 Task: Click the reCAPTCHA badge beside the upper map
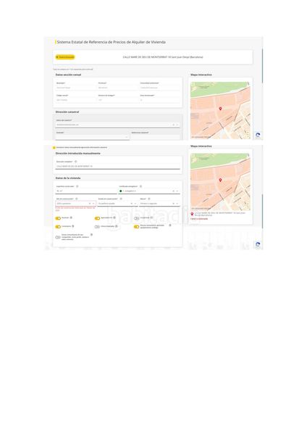258,135
